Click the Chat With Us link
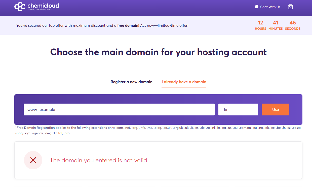 coord(270,7)
